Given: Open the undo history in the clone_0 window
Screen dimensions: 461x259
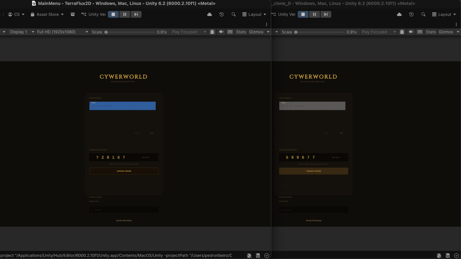Looking at the screenshot, I should [411, 14].
